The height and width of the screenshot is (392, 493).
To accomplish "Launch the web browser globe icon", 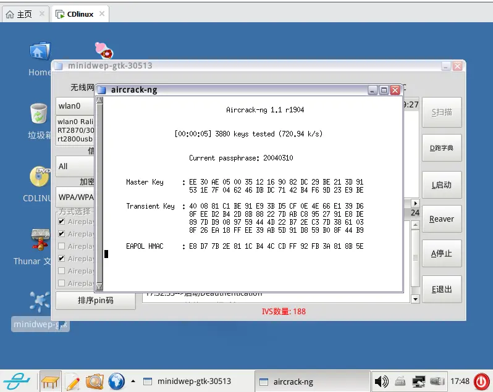I will point(116,382).
